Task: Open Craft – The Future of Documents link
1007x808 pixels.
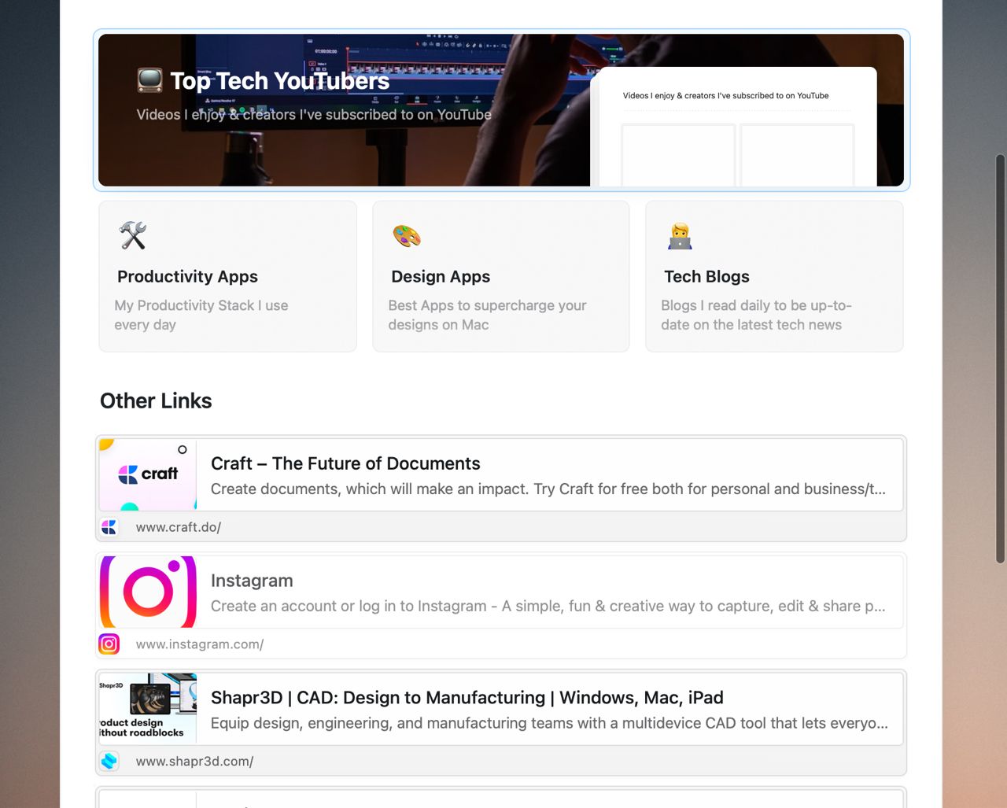Action: click(x=345, y=463)
